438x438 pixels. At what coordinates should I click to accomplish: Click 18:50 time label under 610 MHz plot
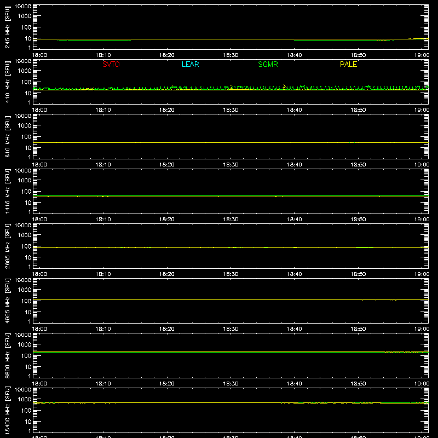point(358,165)
